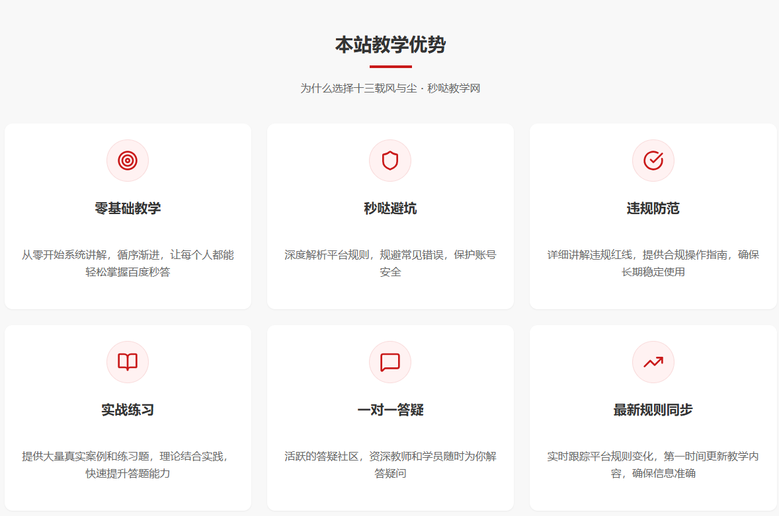This screenshot has width=779, height=516.
Task: Select the 违规防范 card heading
Action: (x=653, y=209)
